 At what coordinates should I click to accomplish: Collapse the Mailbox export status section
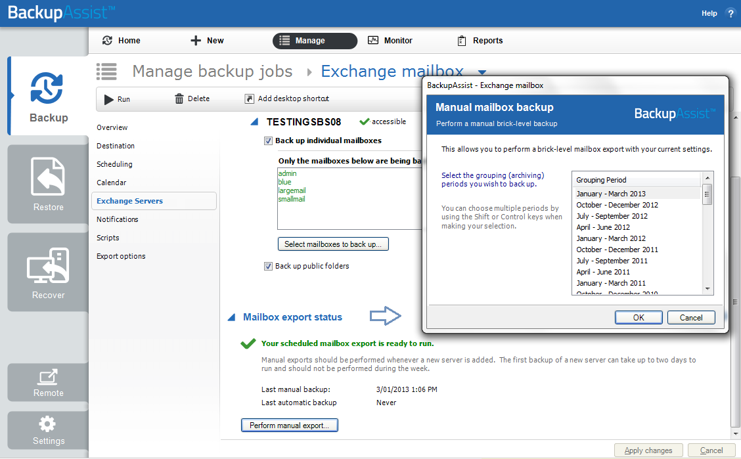pyautogui.click(x=231, y=317)
